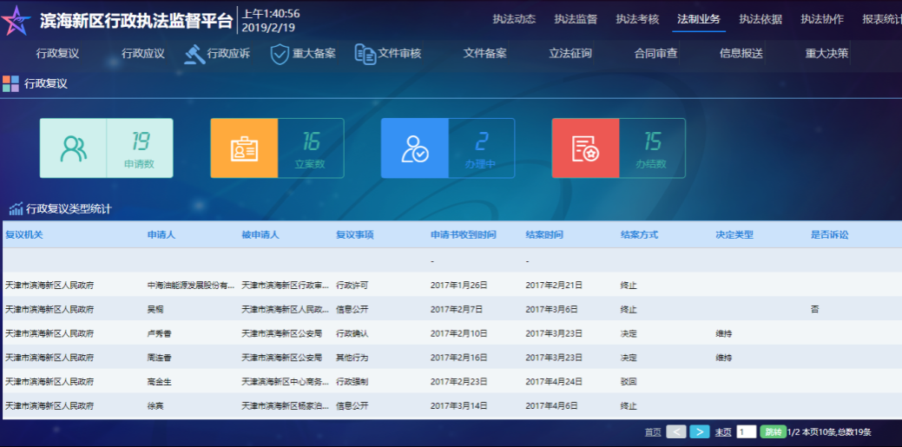Focus the page number input field
This screenshot has width=902, height=447.
[746, 431]
